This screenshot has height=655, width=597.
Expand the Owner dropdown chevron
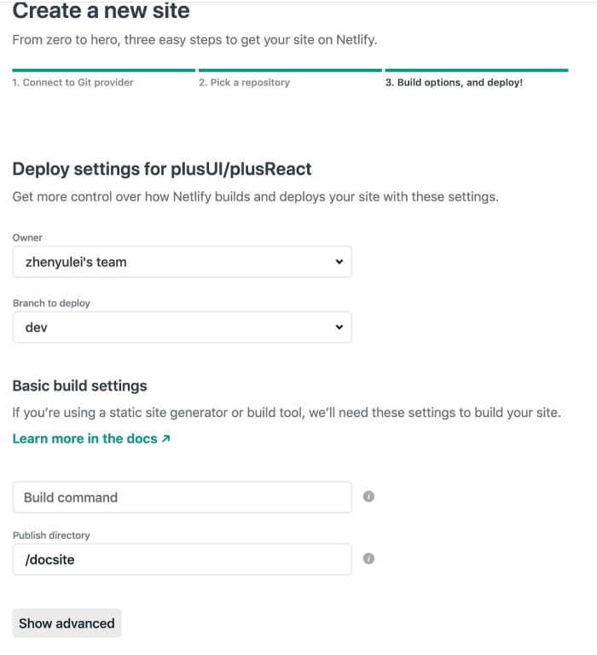point(339,262)
